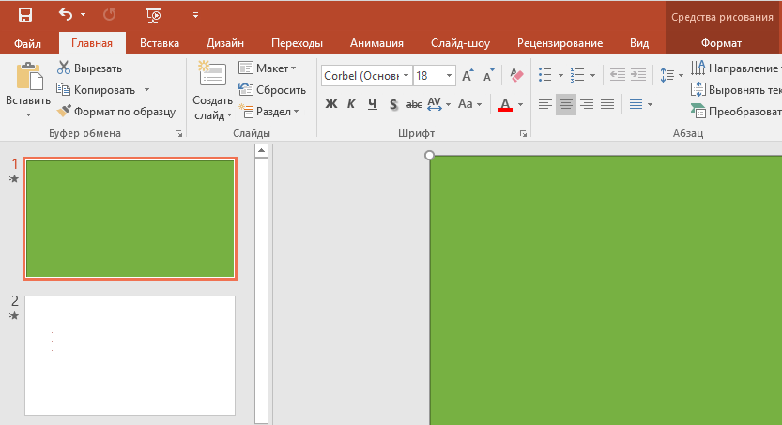The image size is (782, 425).
Task: Start slideshow from beginning icon in title bar
Action: coord(153,15)
